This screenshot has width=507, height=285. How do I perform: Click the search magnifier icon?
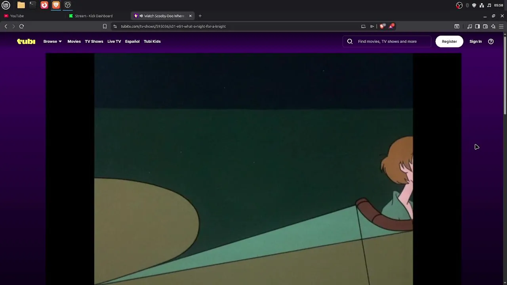350,41
